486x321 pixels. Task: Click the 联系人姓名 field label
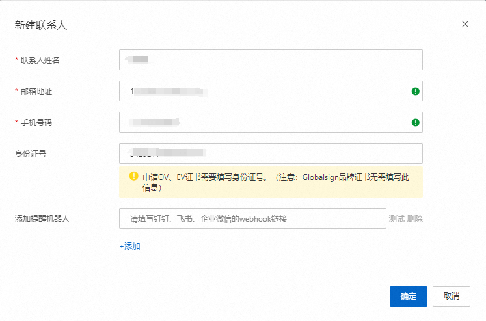point(44,60)
